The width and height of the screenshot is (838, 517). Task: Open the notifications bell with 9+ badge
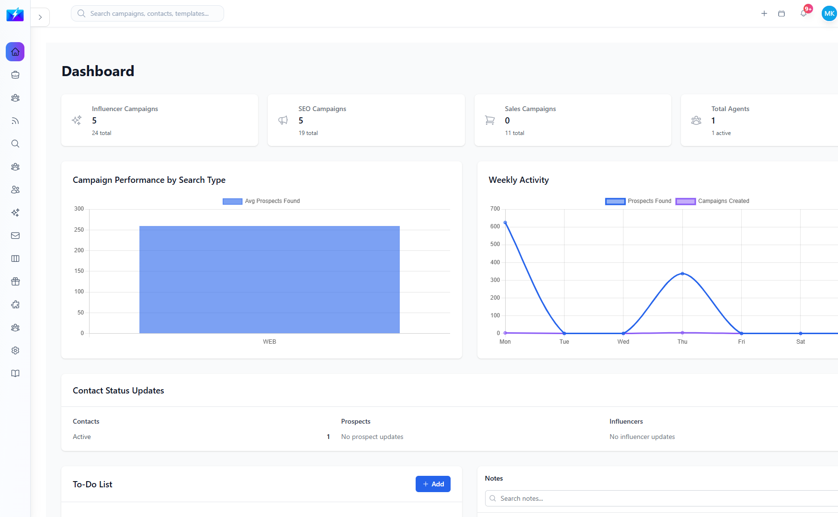click(804, 13)
